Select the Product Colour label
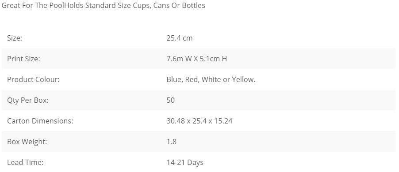The width and height of the screenshot is (399, 172). pos(33,79)
